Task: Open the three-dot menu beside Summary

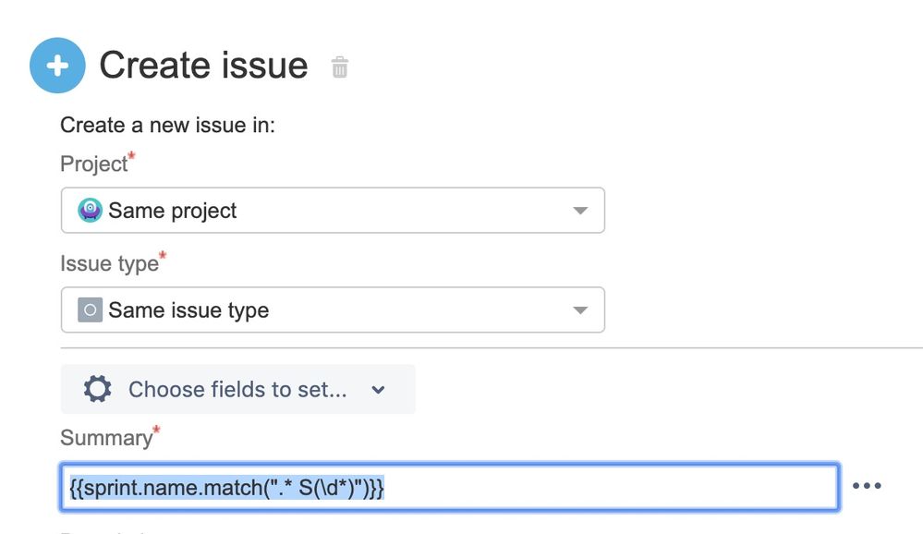Action: pos(866,486)
